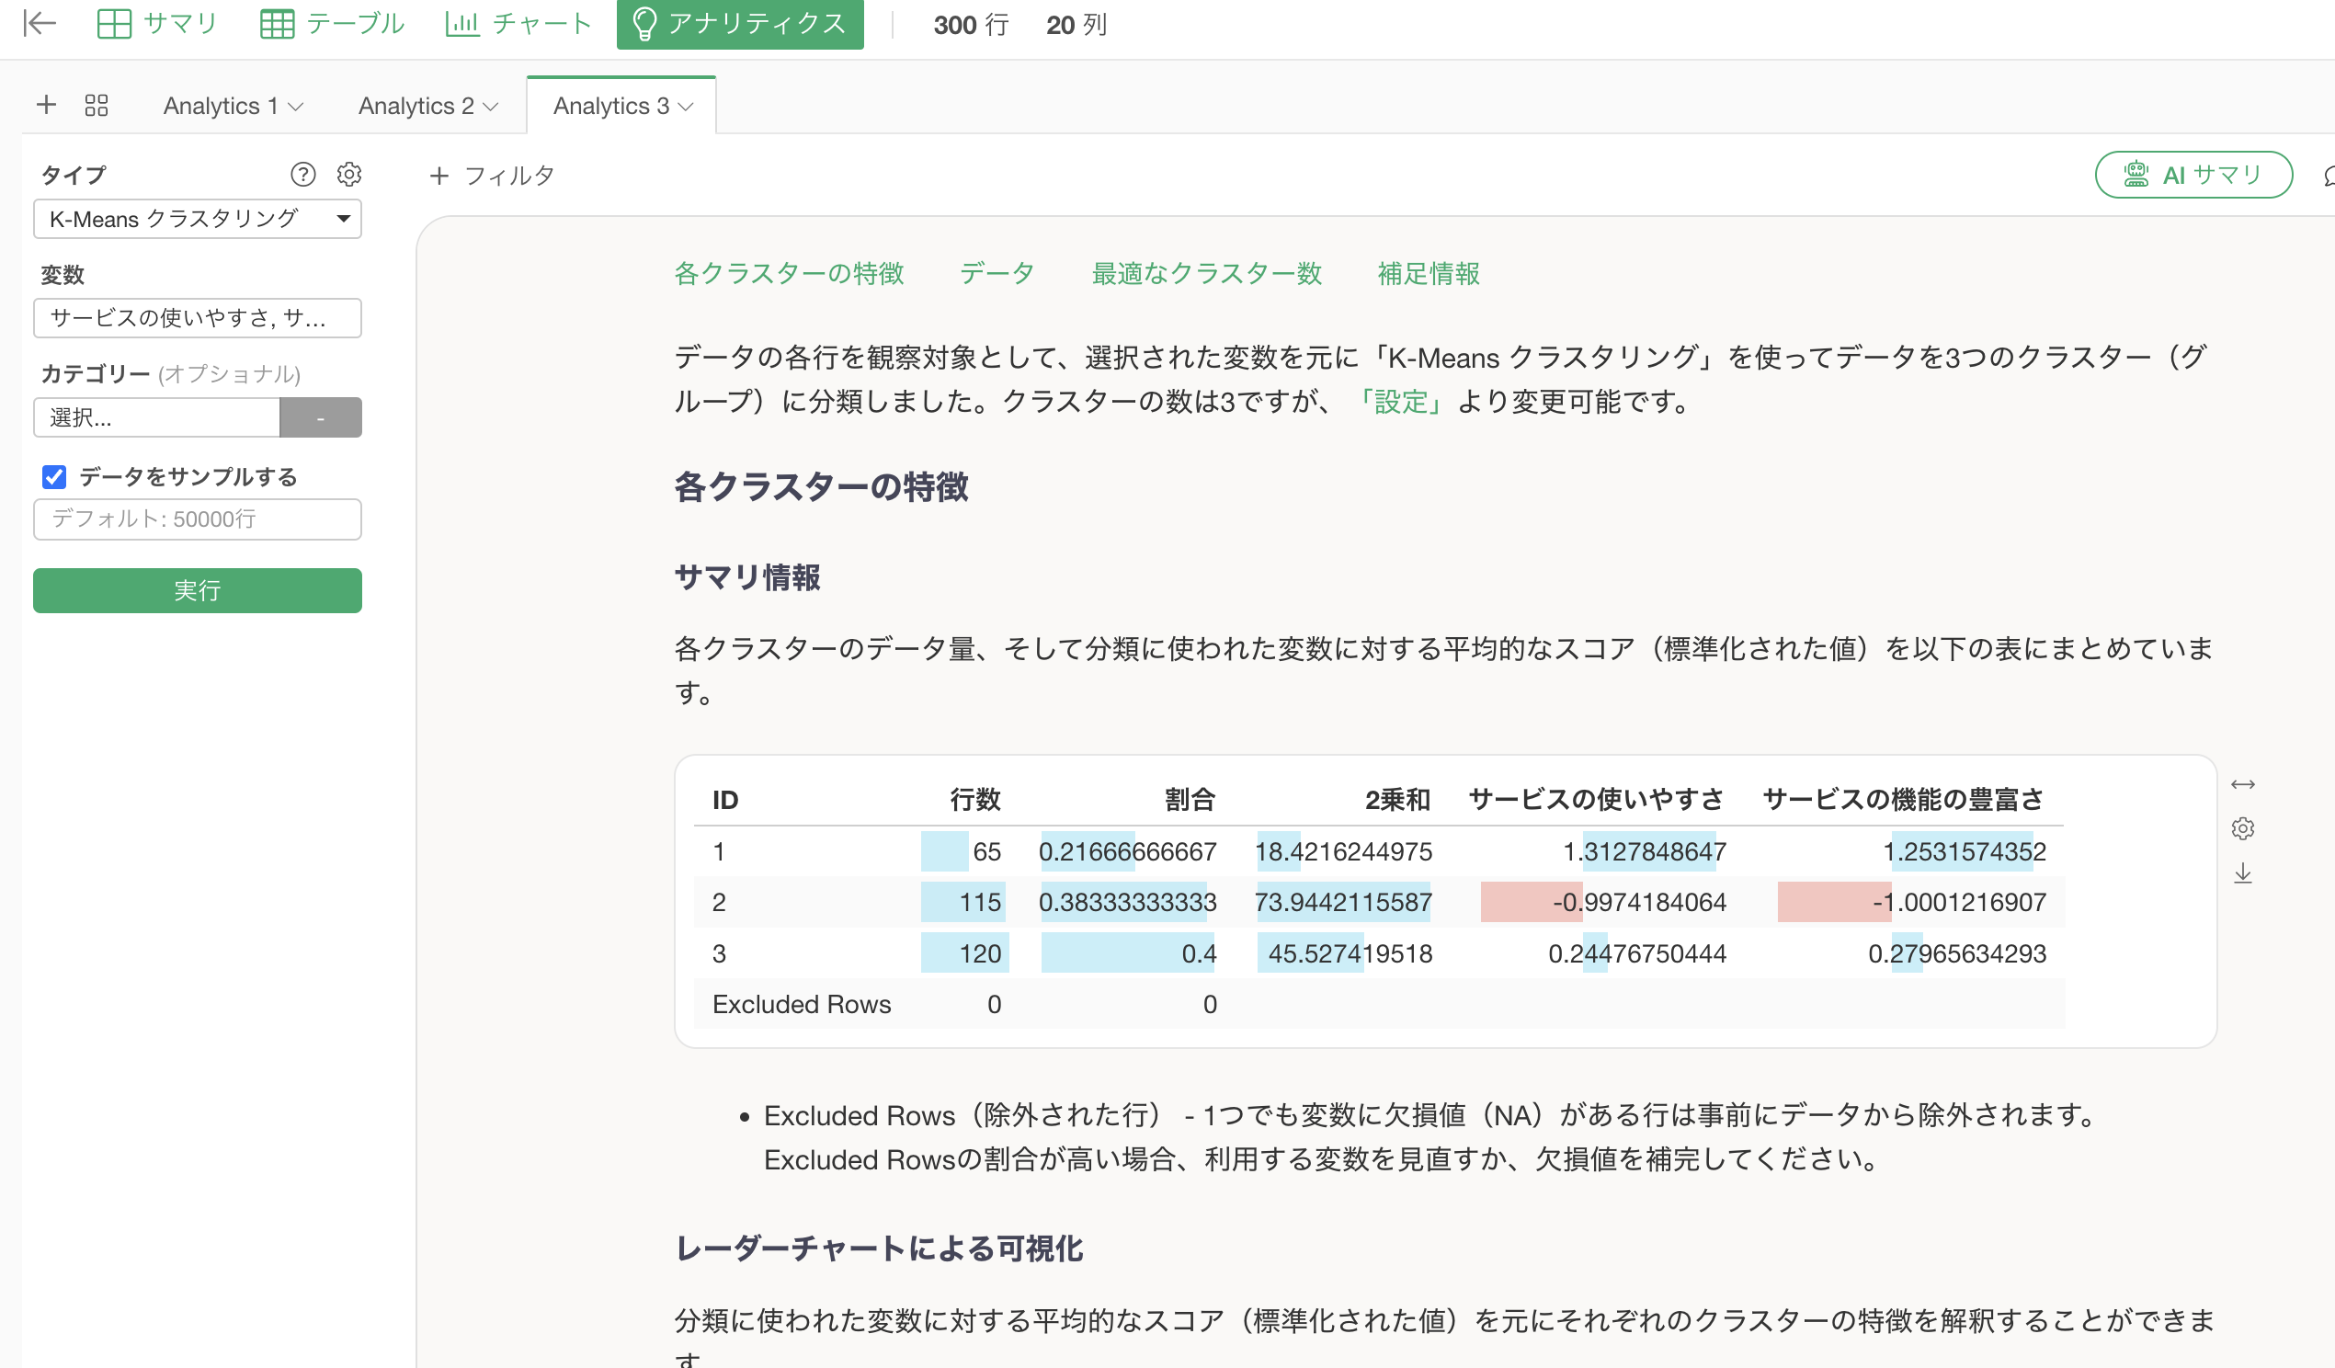Open the summary table settings gear
The height and width of the screenshot is (1368, 2335).
[x=2242, y=828]
